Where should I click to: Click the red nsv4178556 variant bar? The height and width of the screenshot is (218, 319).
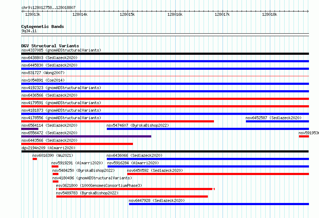pyautogui.click(x=118, y=121)
